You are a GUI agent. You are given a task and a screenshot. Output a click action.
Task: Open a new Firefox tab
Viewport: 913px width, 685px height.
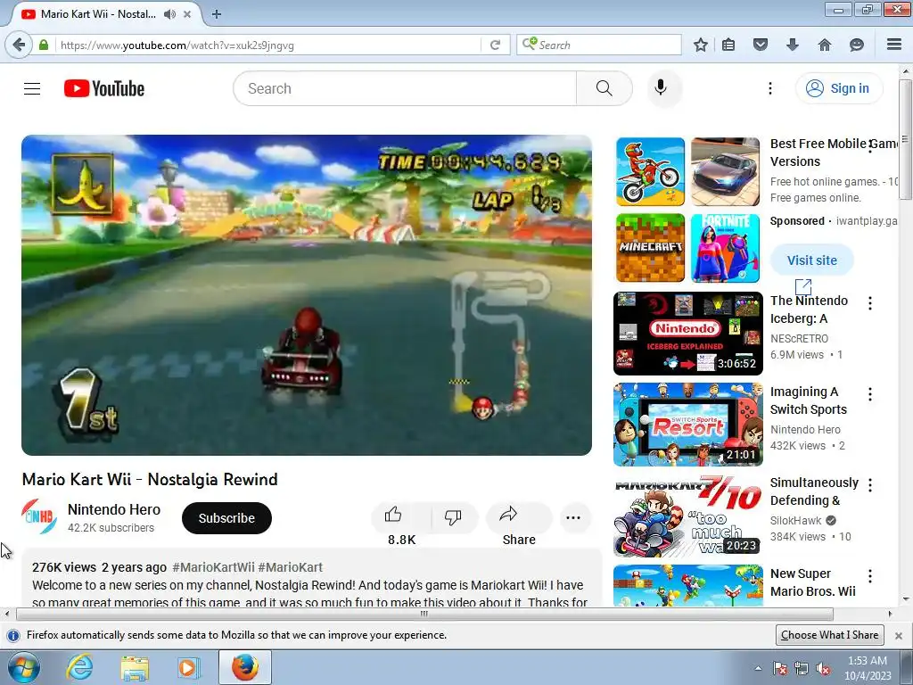(x=217, y=14)
